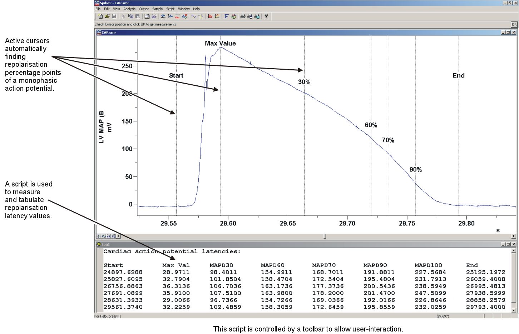519x334 pixels.
Task: Click the Print toolbar icon
Action: (243, 16)
